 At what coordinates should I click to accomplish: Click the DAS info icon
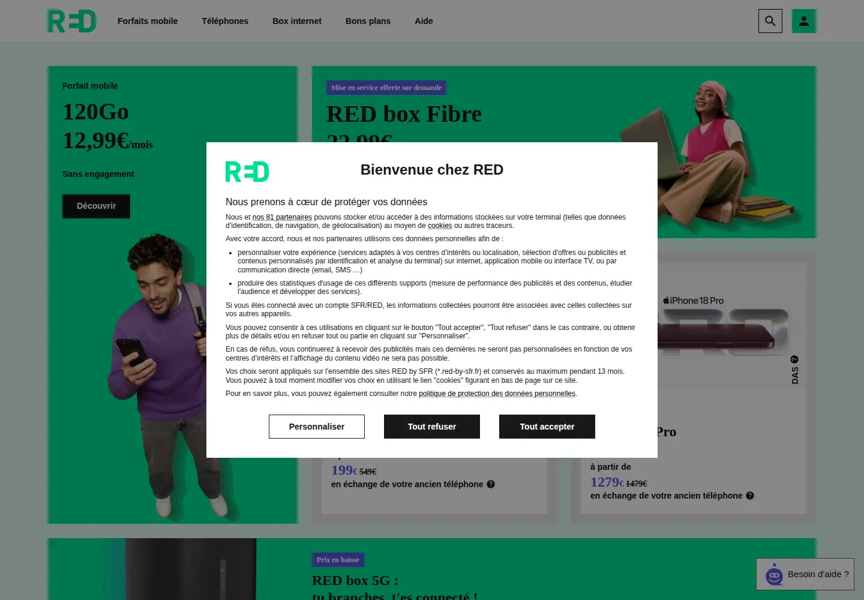point(794,359)
